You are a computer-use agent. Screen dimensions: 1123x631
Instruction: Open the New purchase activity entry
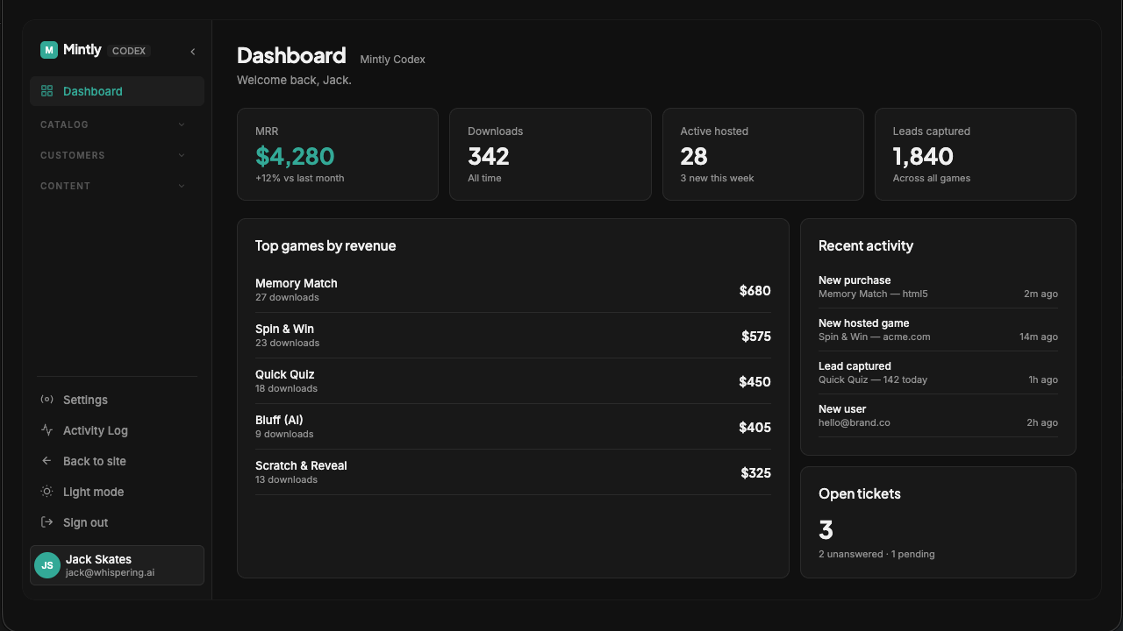click(x=938, y=287)
